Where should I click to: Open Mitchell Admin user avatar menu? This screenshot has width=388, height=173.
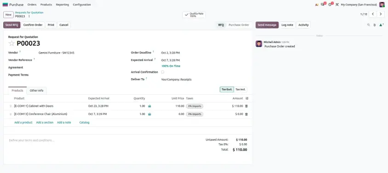tap(382, 5)
